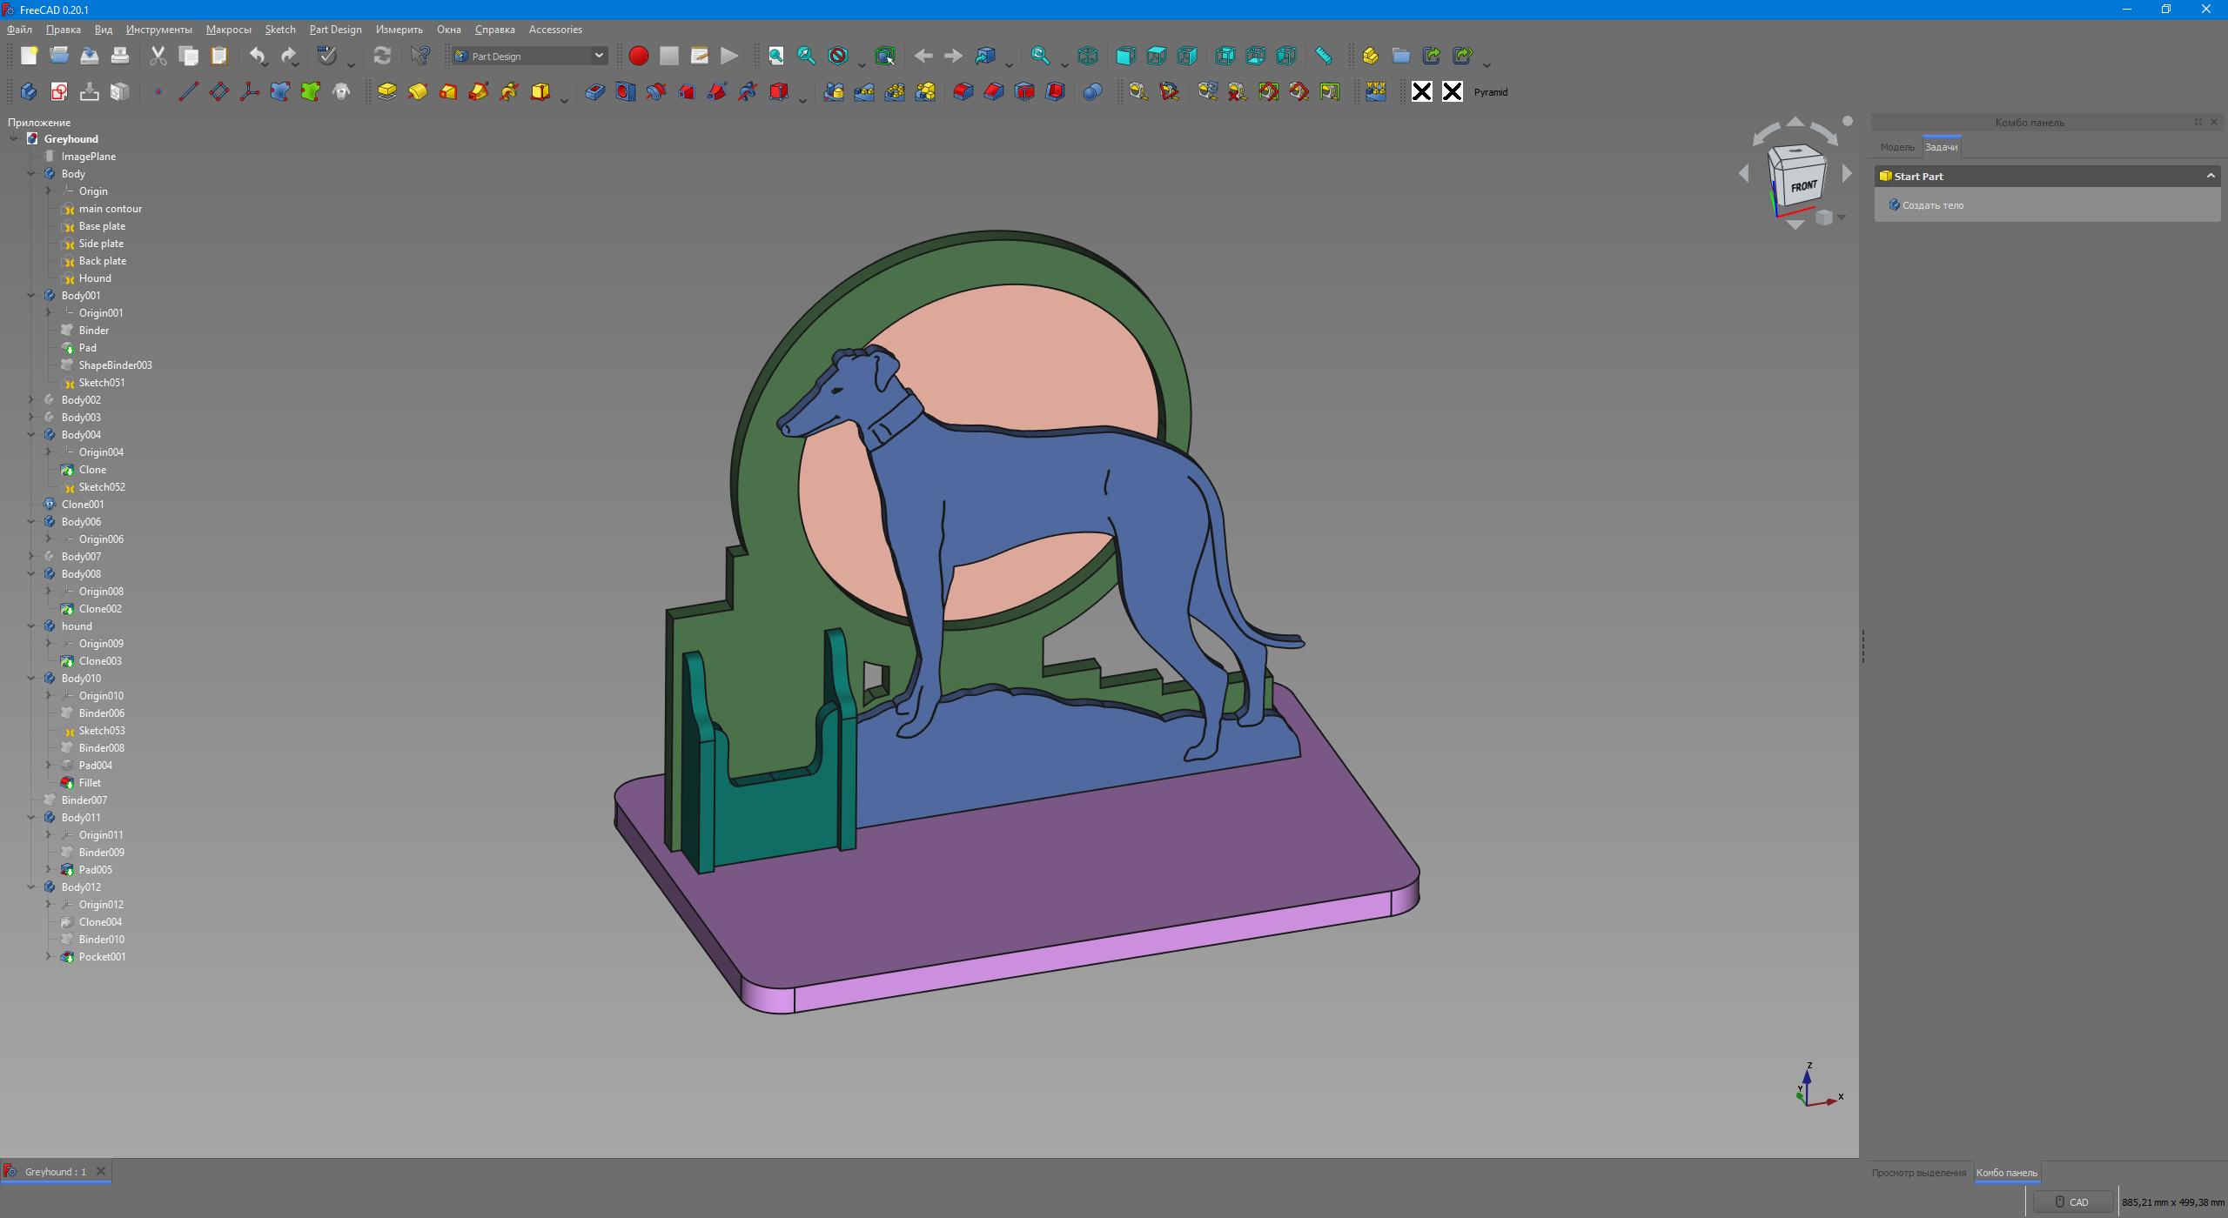Toggle floating for the combo panel
Viewport: 2228px width, 1218px height.
click(x=2198, y=122)
